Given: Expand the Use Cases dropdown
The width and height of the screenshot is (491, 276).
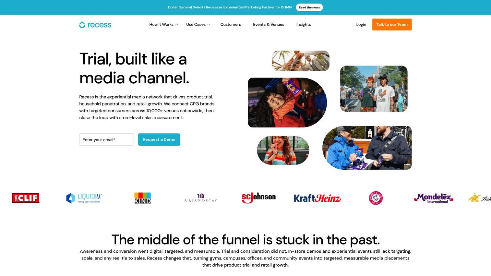Looking at the screenshot, I should click(198, 24).
